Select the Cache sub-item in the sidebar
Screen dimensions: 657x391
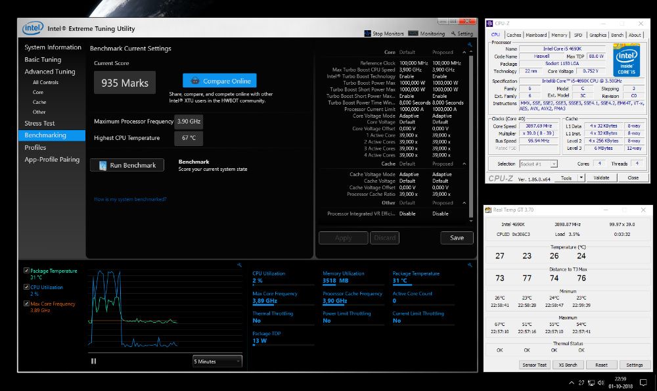(39, 103)
